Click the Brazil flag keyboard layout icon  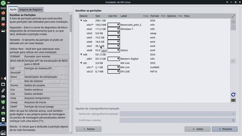click(3, 113)
